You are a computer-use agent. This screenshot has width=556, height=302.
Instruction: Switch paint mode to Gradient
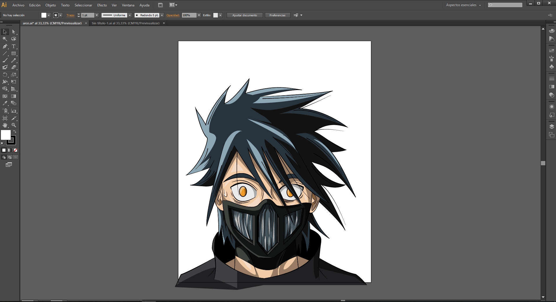click(x=10, y=150)
